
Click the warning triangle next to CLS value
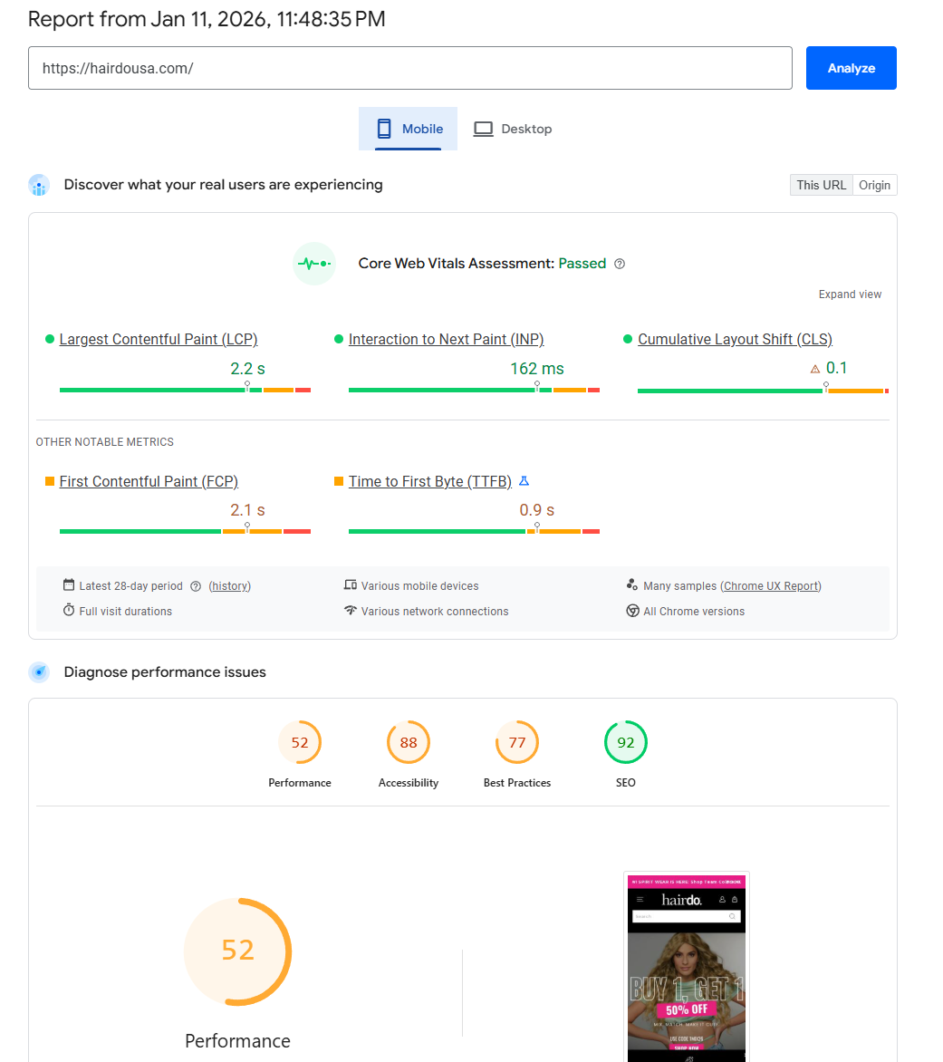tap(815, 369)
